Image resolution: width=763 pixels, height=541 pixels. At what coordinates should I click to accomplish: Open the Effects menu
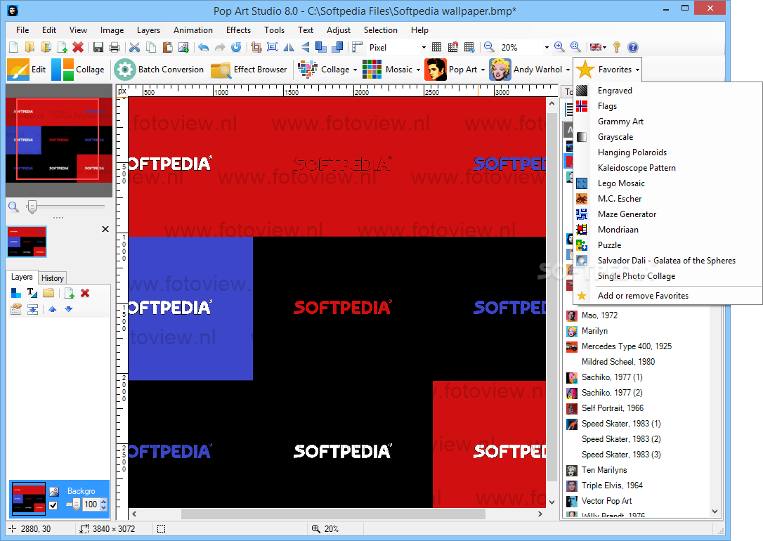(x=238, y=30)
